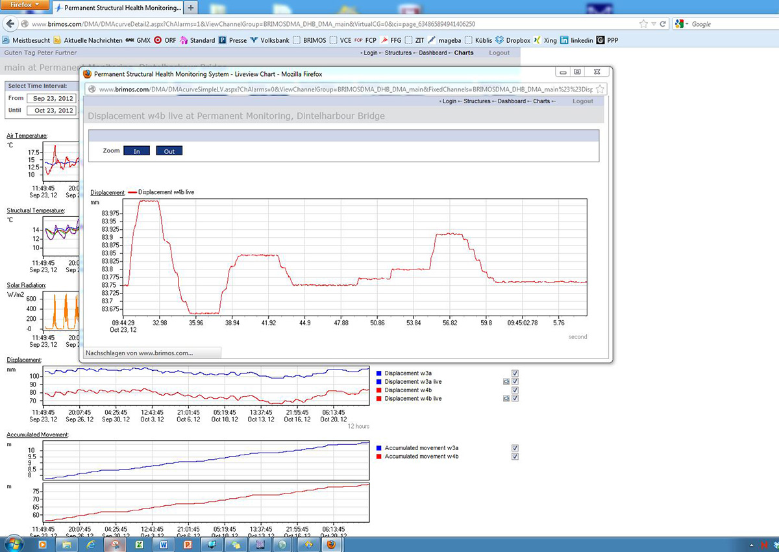This screenshot has height=552, width=779.
Task: Open the mageba bookmark
Action: [445, 40]
